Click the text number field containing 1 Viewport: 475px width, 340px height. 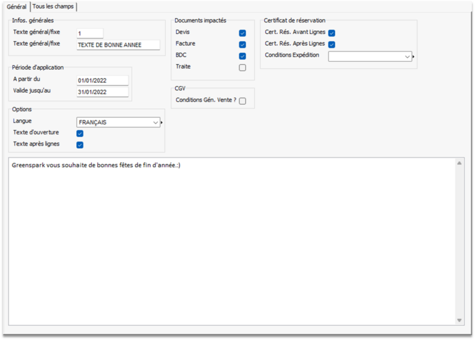(x=90, y=33)
